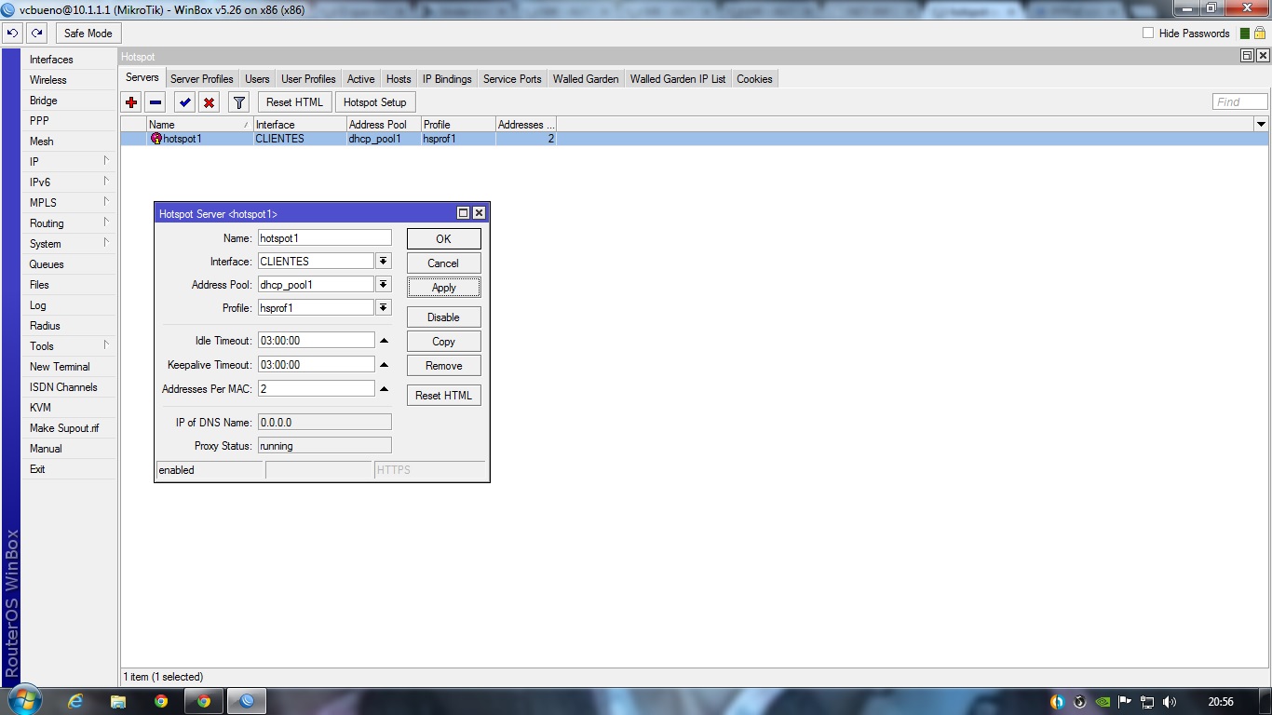Expand the IPv6 submenu in the sidebar
Image resolution: width=1272 pixels, height=715 pixels.
coord(69,182)
